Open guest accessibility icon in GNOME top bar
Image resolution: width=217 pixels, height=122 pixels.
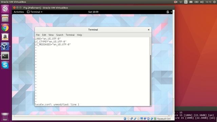pyautogui.click(x=168, y=12)
